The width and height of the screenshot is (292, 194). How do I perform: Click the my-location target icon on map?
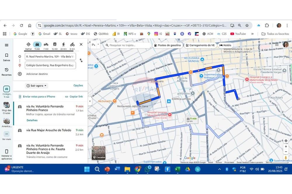[286, 141]
